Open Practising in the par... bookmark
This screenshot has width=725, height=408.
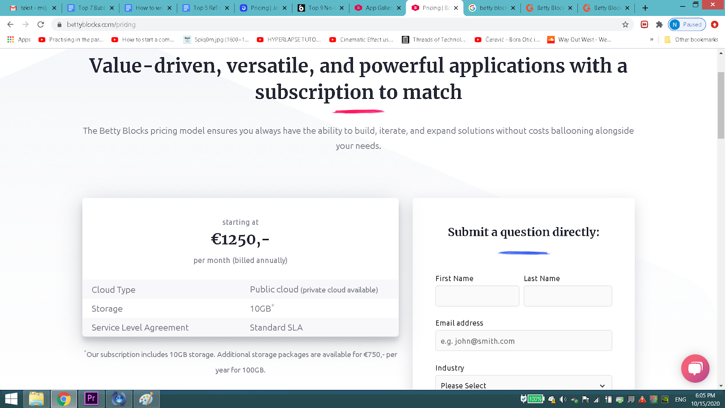pos(71,39)
